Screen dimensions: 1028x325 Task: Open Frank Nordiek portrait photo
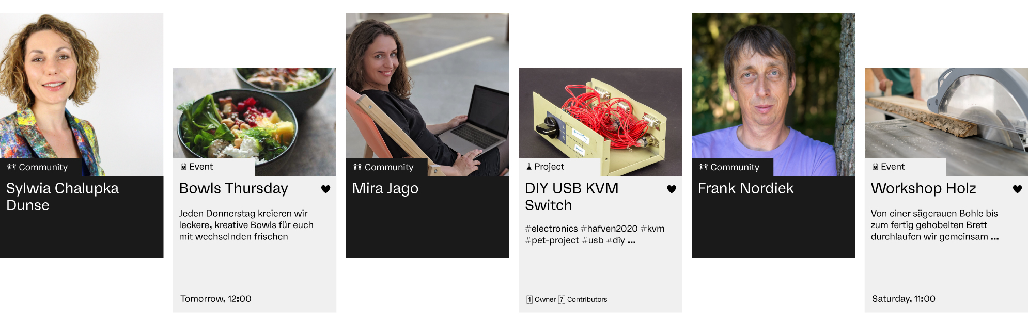pyautogui.click(x=773, y=94)
